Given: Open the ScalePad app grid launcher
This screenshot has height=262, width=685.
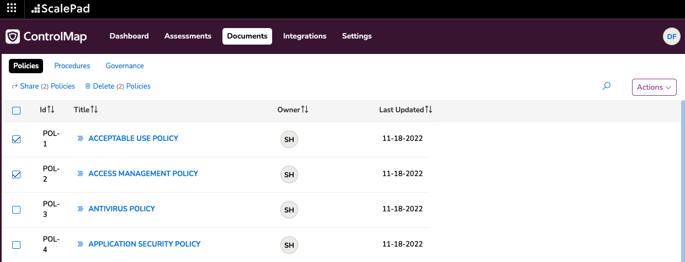Looking at the screenshot, I should coord(12,8).
